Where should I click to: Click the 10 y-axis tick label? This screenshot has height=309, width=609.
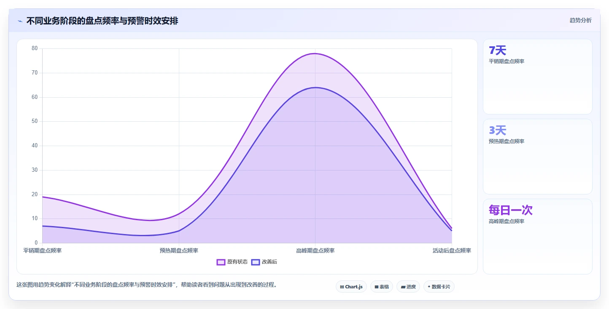pyautogui.click(x=35, y=218)
